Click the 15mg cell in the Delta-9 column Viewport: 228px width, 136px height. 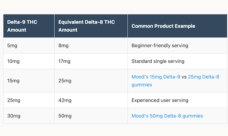[x=13, y=81]
